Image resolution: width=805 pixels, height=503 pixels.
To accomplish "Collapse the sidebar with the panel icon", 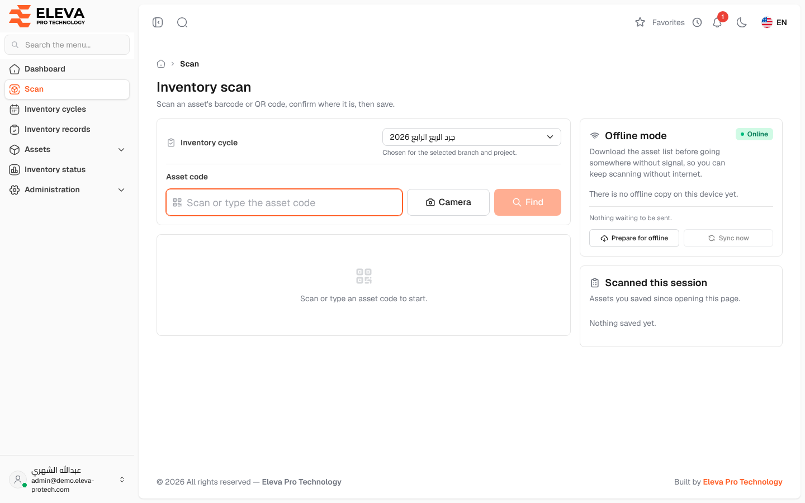I will pos(158,22).
